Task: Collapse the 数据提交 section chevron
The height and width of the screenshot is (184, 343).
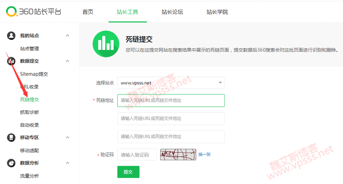Action: tap(67, 61)
